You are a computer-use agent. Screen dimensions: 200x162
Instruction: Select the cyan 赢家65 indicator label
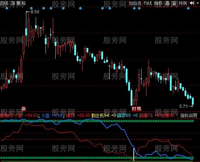coord(124,115)
